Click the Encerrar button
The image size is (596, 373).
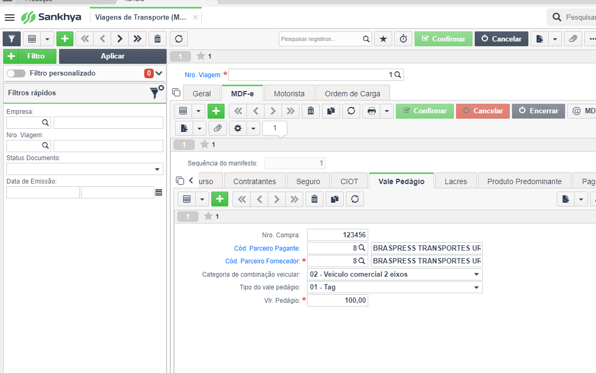click(x=539, y=111)
